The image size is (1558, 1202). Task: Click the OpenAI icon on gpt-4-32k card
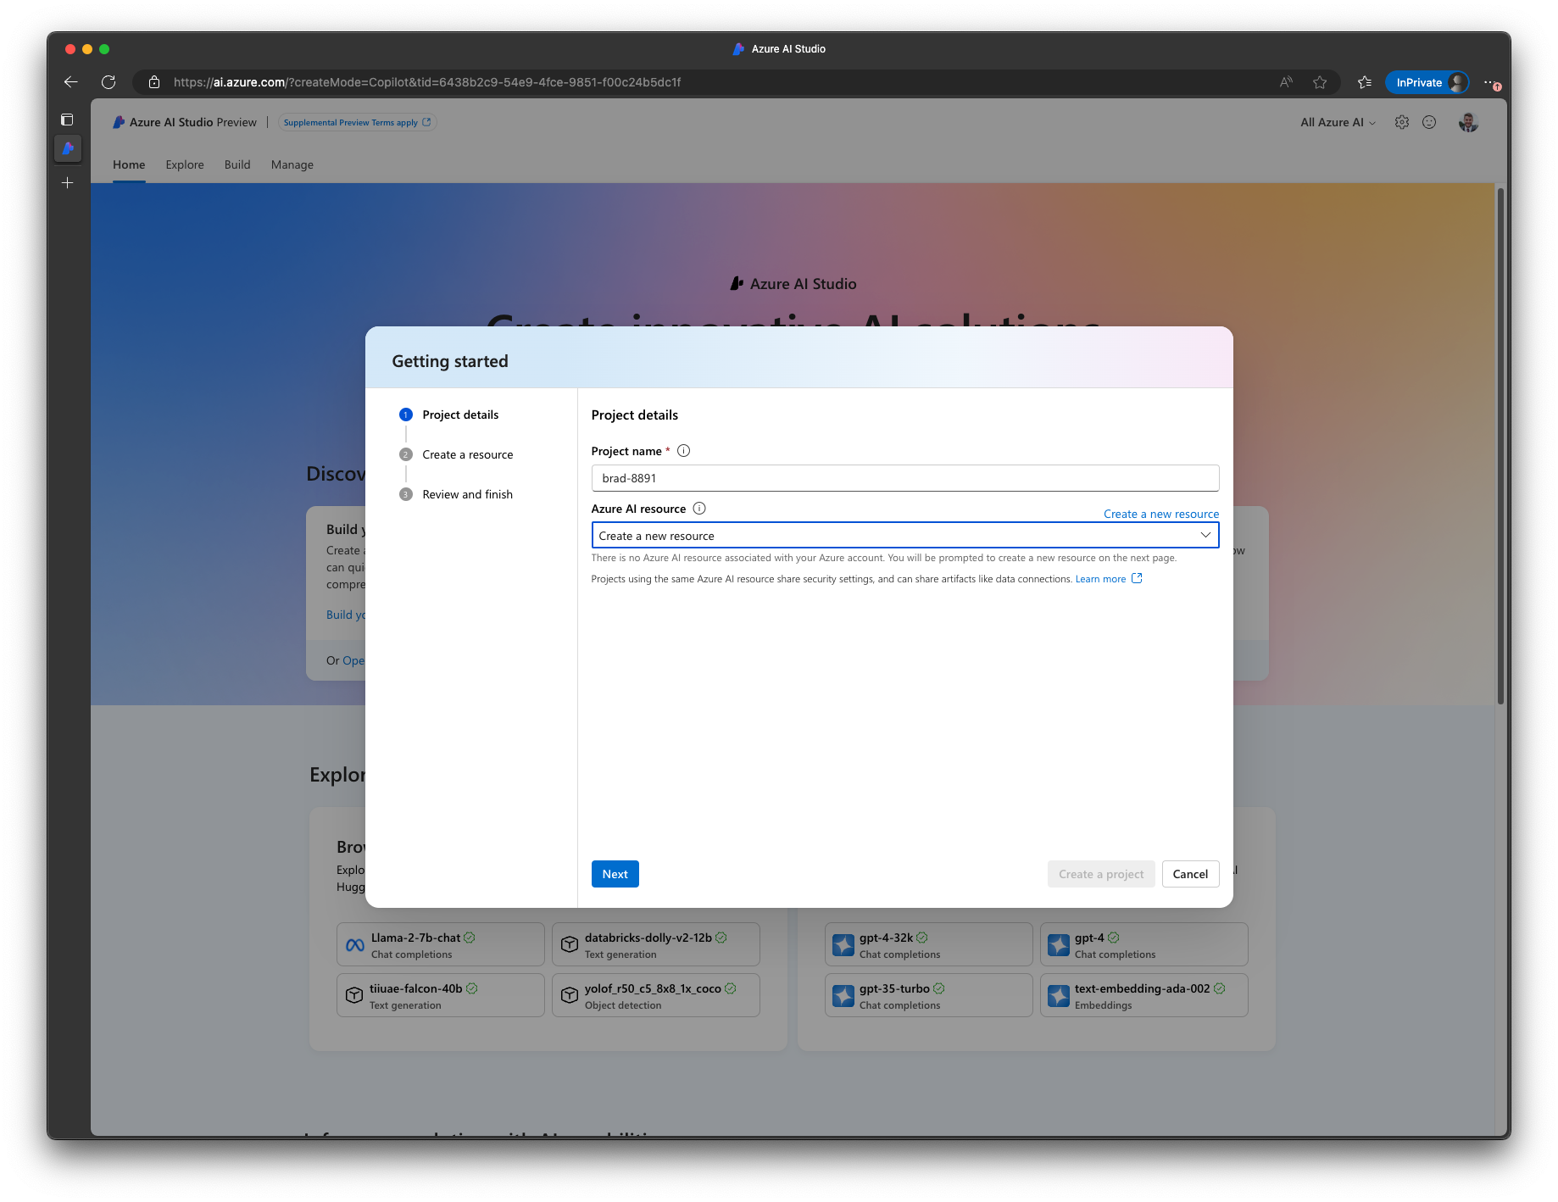pos(843,945)
